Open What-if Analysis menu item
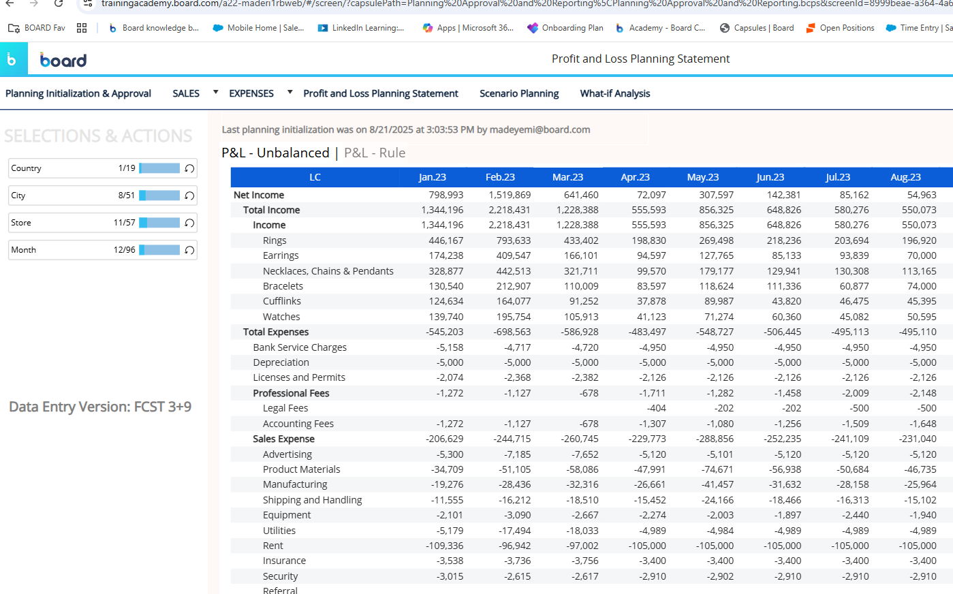This screenshot has width=953, height=594. [615, 93]
